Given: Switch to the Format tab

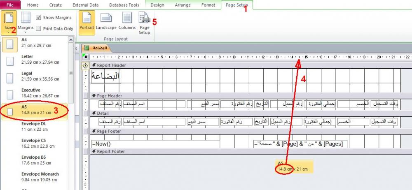Looking at the screenshot, I should click(208, 5).
